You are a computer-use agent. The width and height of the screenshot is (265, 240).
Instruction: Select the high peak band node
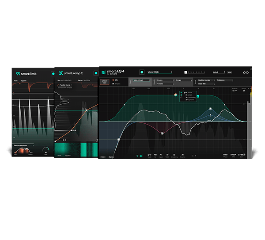(x=210, y=109)
